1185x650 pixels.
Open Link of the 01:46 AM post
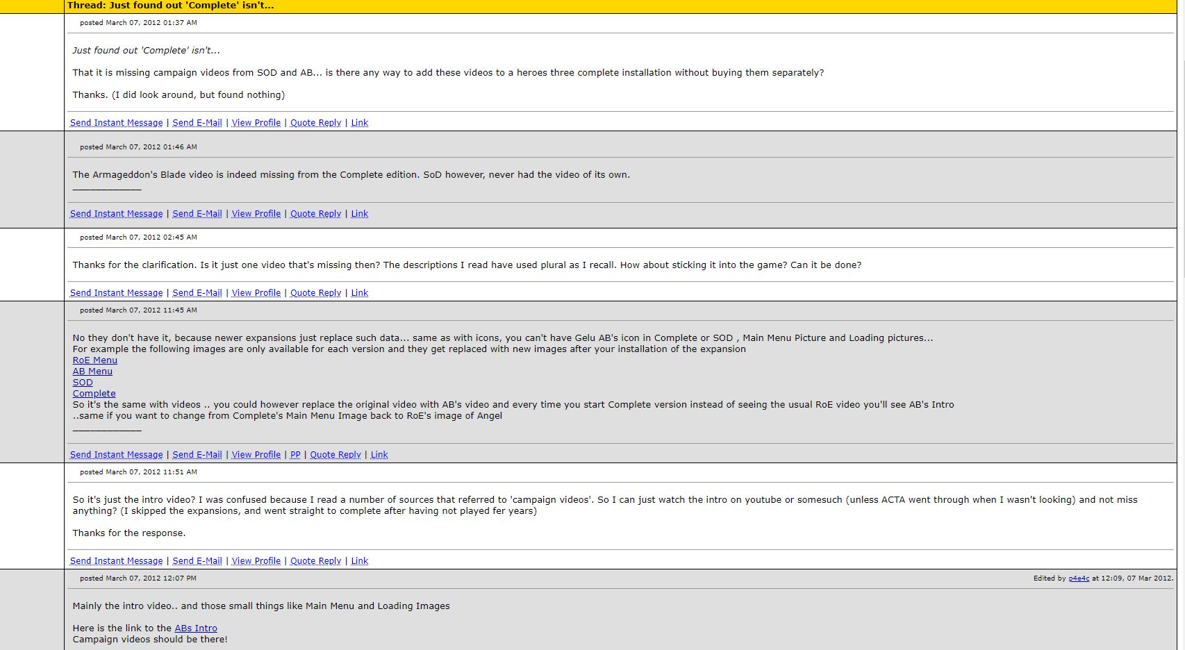click(359, 214)
